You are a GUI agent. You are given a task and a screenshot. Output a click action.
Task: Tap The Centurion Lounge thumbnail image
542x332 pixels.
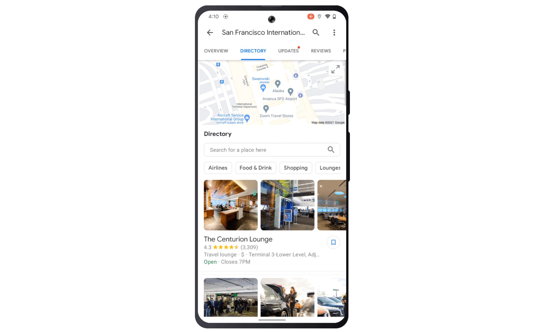231,205
